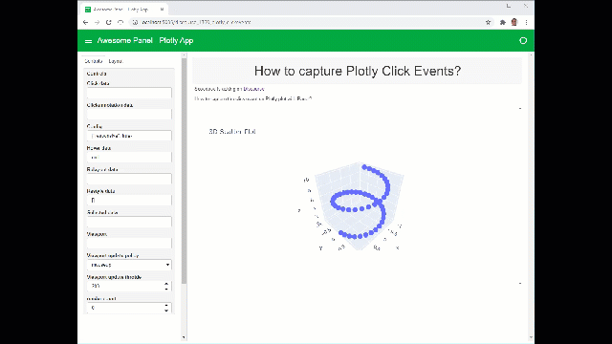
Task: Click the 3D Scatter Plot title
Action: pyautogui.click(x=232, y=132)
